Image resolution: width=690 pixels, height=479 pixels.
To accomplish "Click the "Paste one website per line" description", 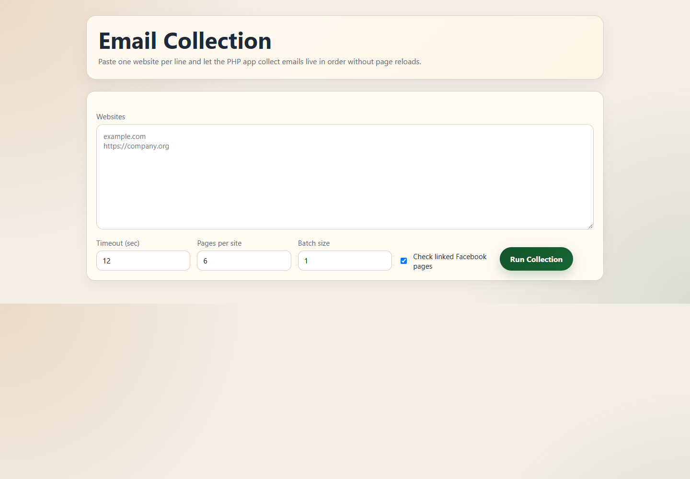I will tap(260, 62).
